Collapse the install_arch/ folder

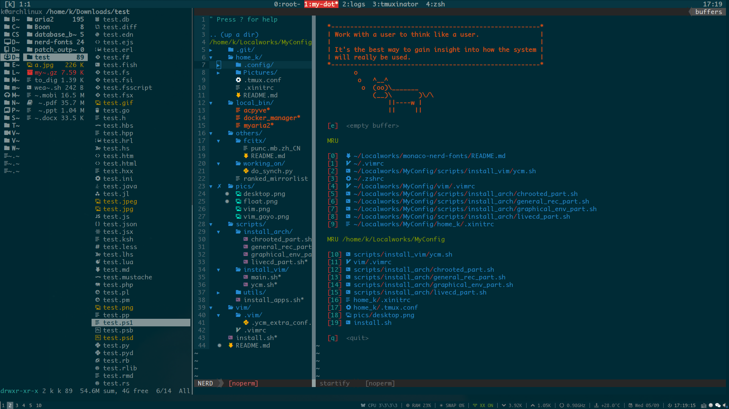[218, 232]
